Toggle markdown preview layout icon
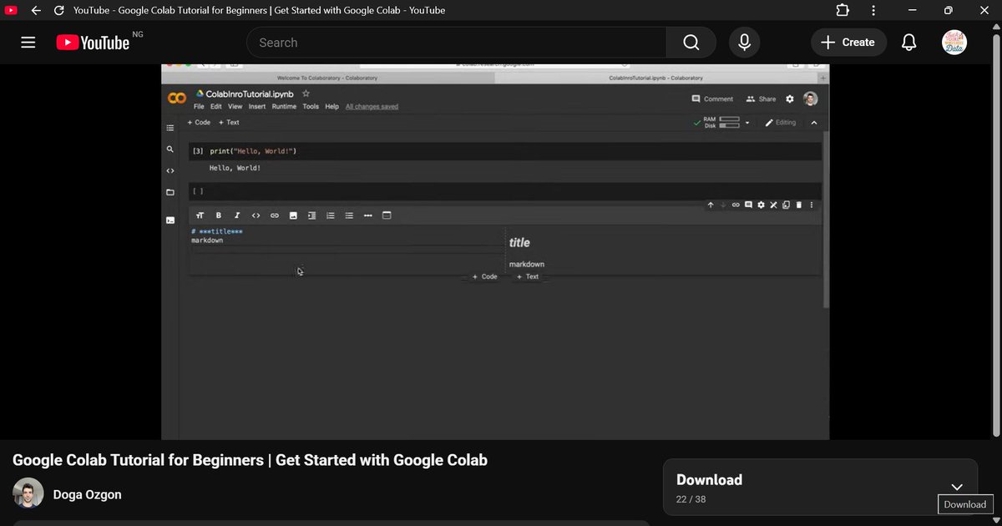This screenshot has height=526, width=1002. pyautogui.click(x=387, y=215)
